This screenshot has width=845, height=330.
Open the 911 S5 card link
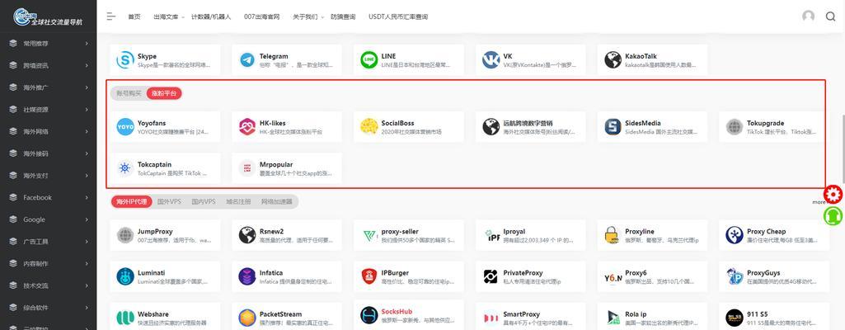pyautogui.click(x=774, y=316)
